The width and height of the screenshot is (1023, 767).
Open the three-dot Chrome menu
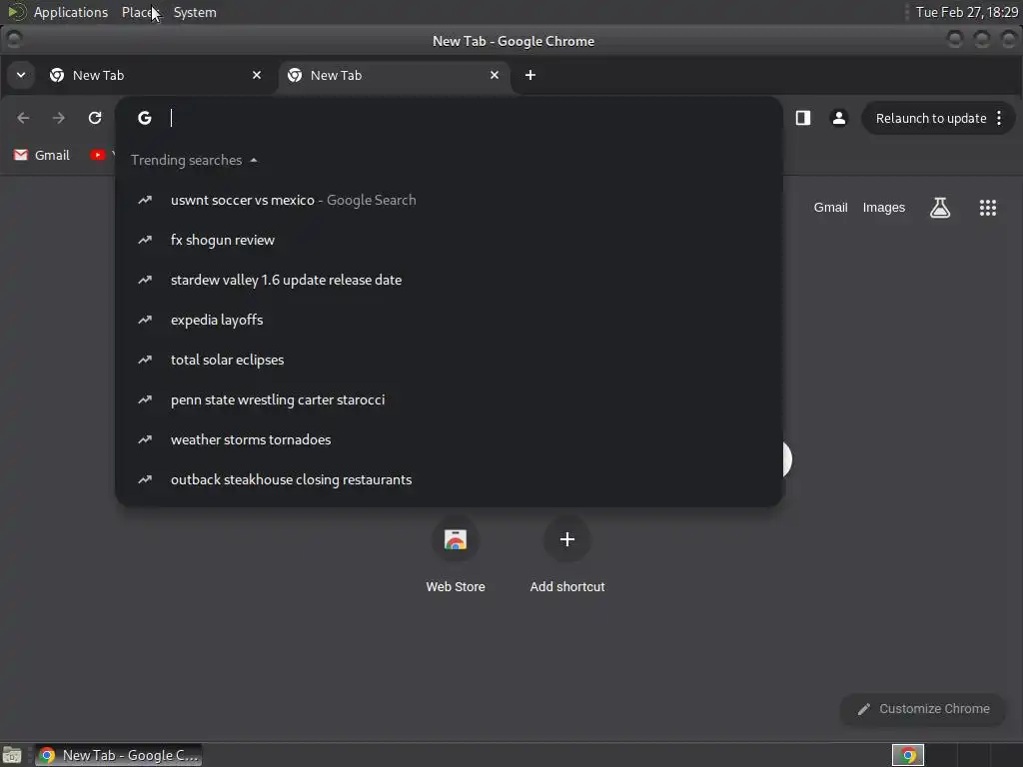(999, 118)
